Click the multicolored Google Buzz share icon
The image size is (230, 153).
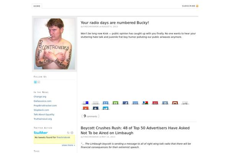(145, 103)
